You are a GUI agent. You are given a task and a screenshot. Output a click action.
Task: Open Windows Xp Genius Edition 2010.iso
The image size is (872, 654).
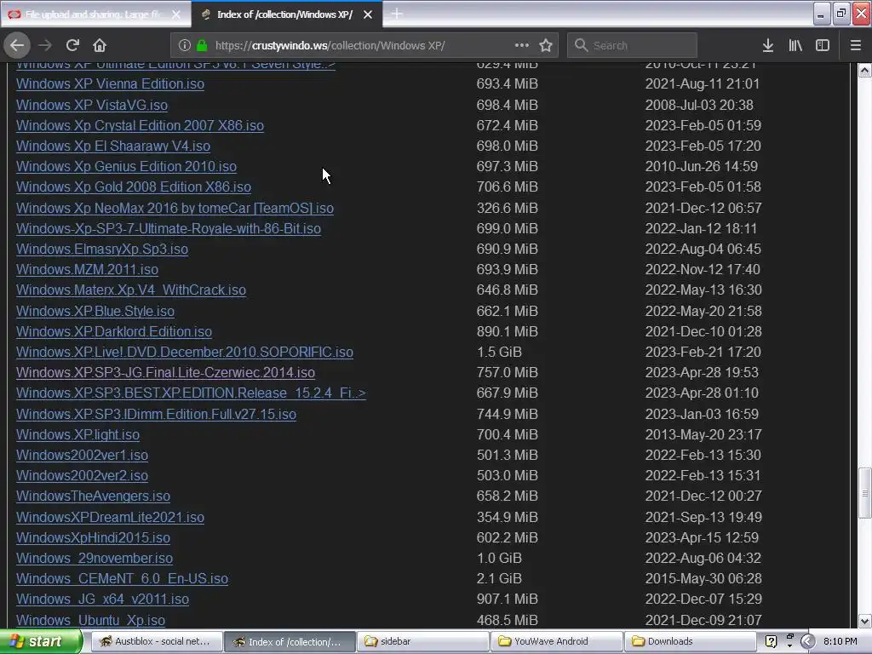point(126,166)
